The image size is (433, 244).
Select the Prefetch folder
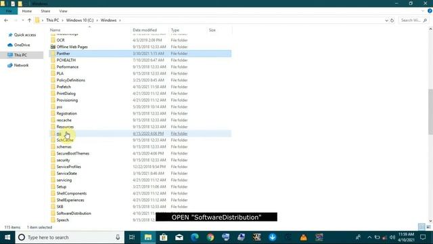pos(64,87)
